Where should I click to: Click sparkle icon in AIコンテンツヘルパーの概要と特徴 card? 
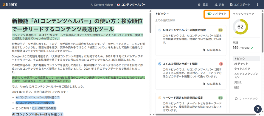coord(204,50)
